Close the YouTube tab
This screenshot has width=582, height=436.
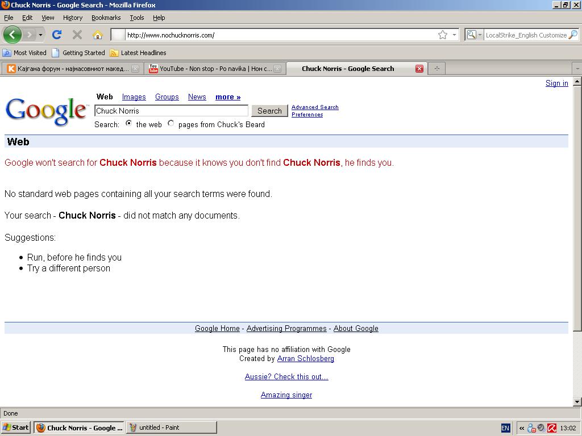pos(277,69)
